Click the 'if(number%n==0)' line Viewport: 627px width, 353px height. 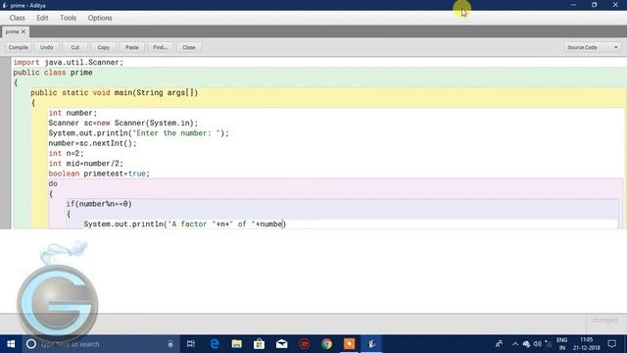pyautogui.click(x=99, y=204)
